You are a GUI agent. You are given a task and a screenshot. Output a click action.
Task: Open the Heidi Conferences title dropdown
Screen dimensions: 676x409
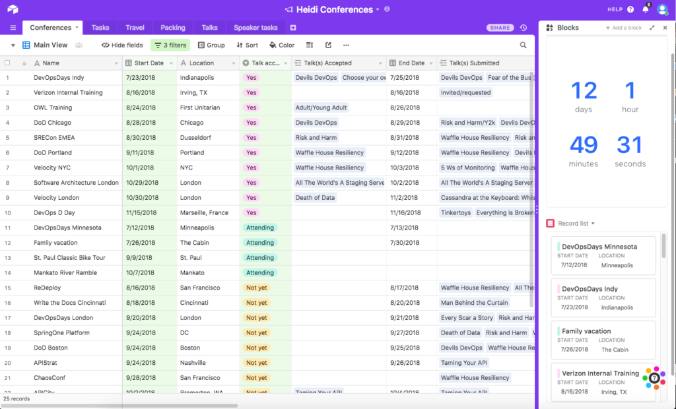pyautogui.click(x=378, y=9)
